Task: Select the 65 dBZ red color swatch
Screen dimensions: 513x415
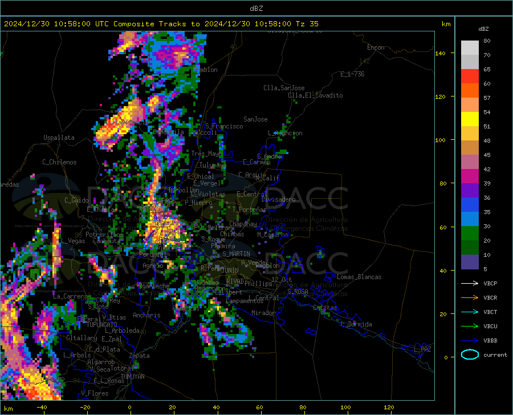Action: (x=470, y=76)
